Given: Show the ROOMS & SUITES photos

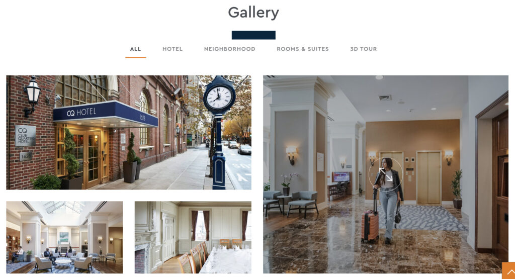Looking at the screenshot, I should [x=302, y=49].
